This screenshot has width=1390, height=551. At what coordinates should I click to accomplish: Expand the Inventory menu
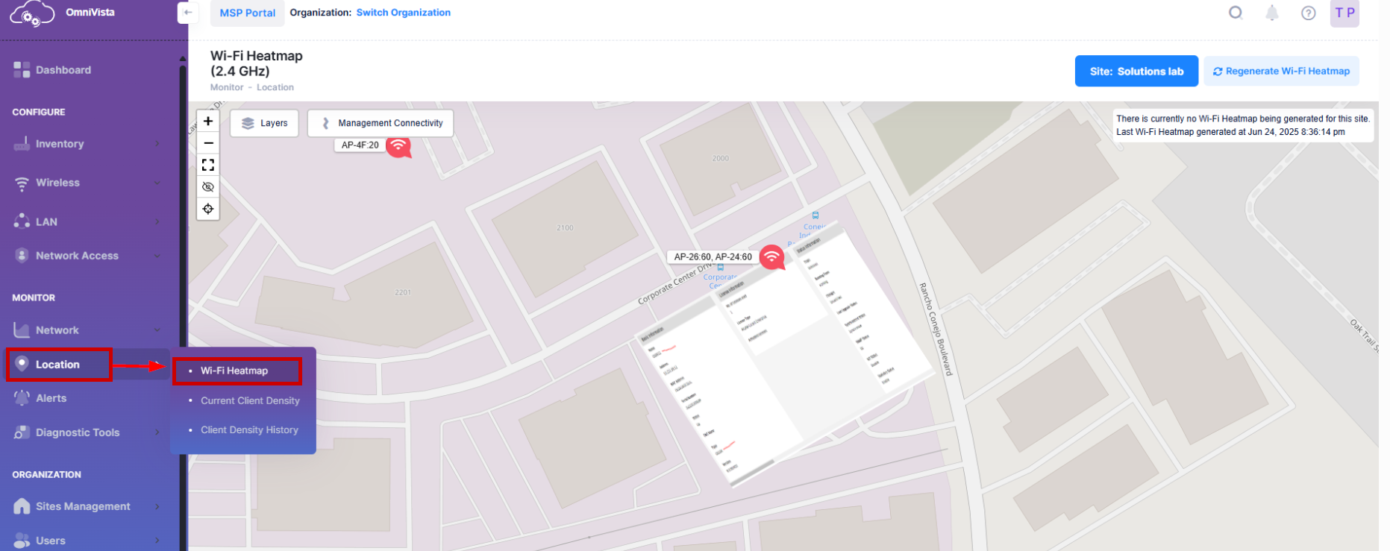[x=86, y=144]
